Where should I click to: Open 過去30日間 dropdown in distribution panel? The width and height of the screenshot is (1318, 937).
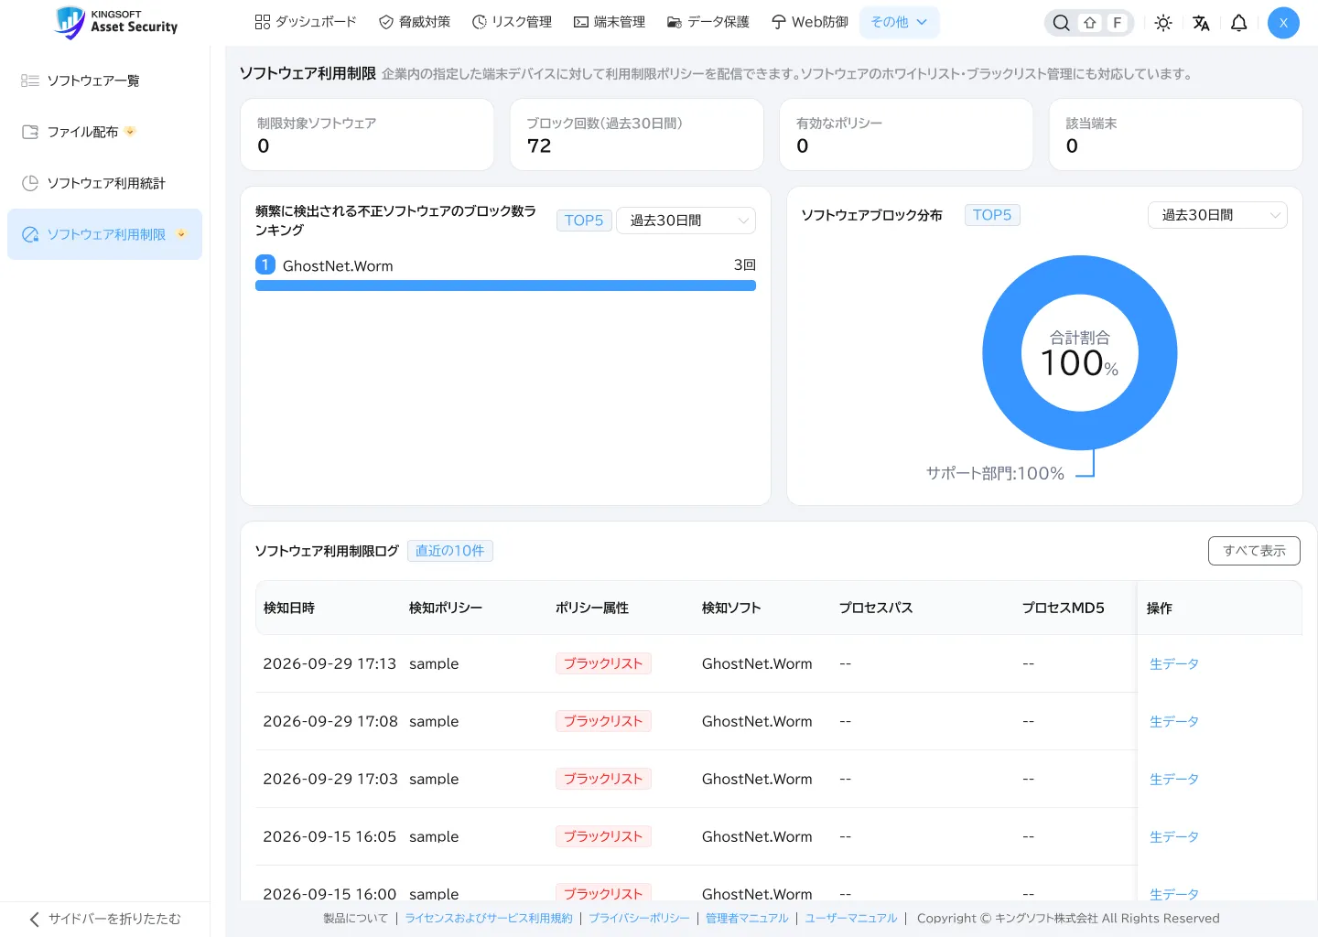click(x=1217, y=215)
